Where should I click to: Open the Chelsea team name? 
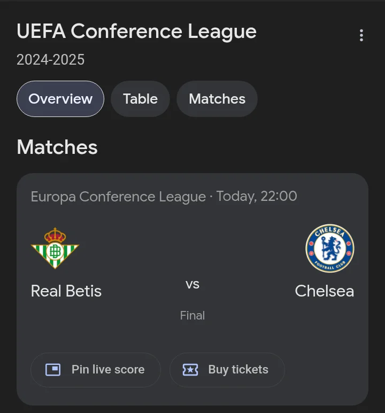point(324,291)
